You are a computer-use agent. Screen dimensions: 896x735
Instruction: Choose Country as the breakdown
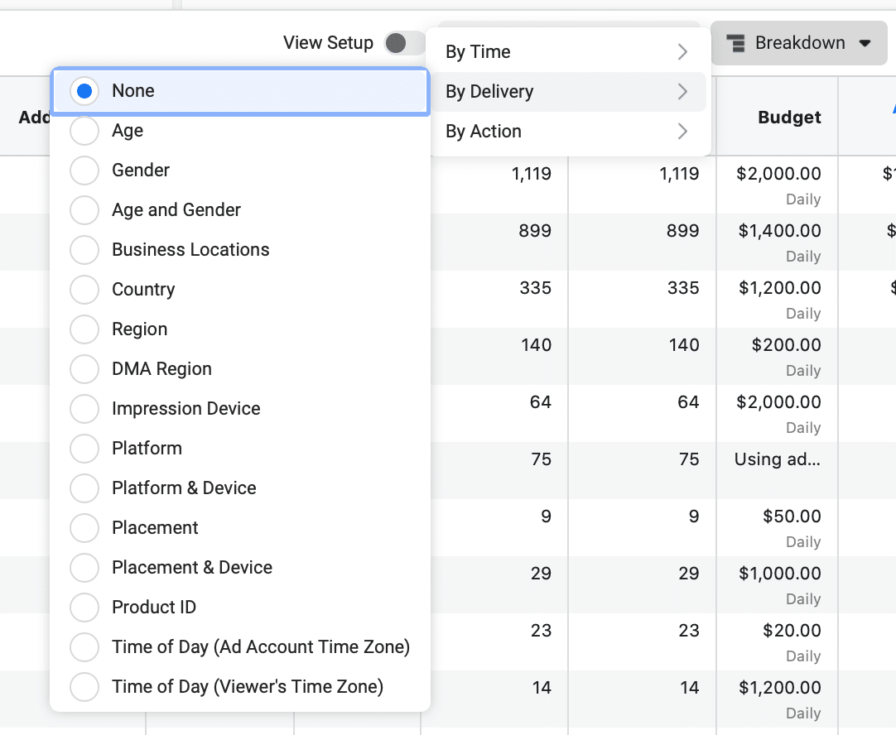[x=84, y=290]
